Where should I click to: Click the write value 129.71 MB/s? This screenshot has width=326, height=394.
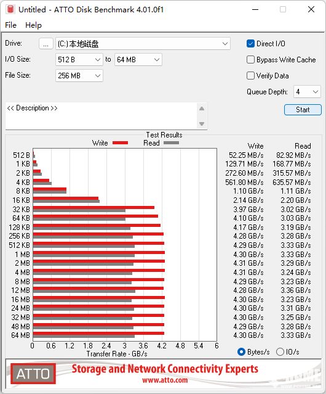244,164
